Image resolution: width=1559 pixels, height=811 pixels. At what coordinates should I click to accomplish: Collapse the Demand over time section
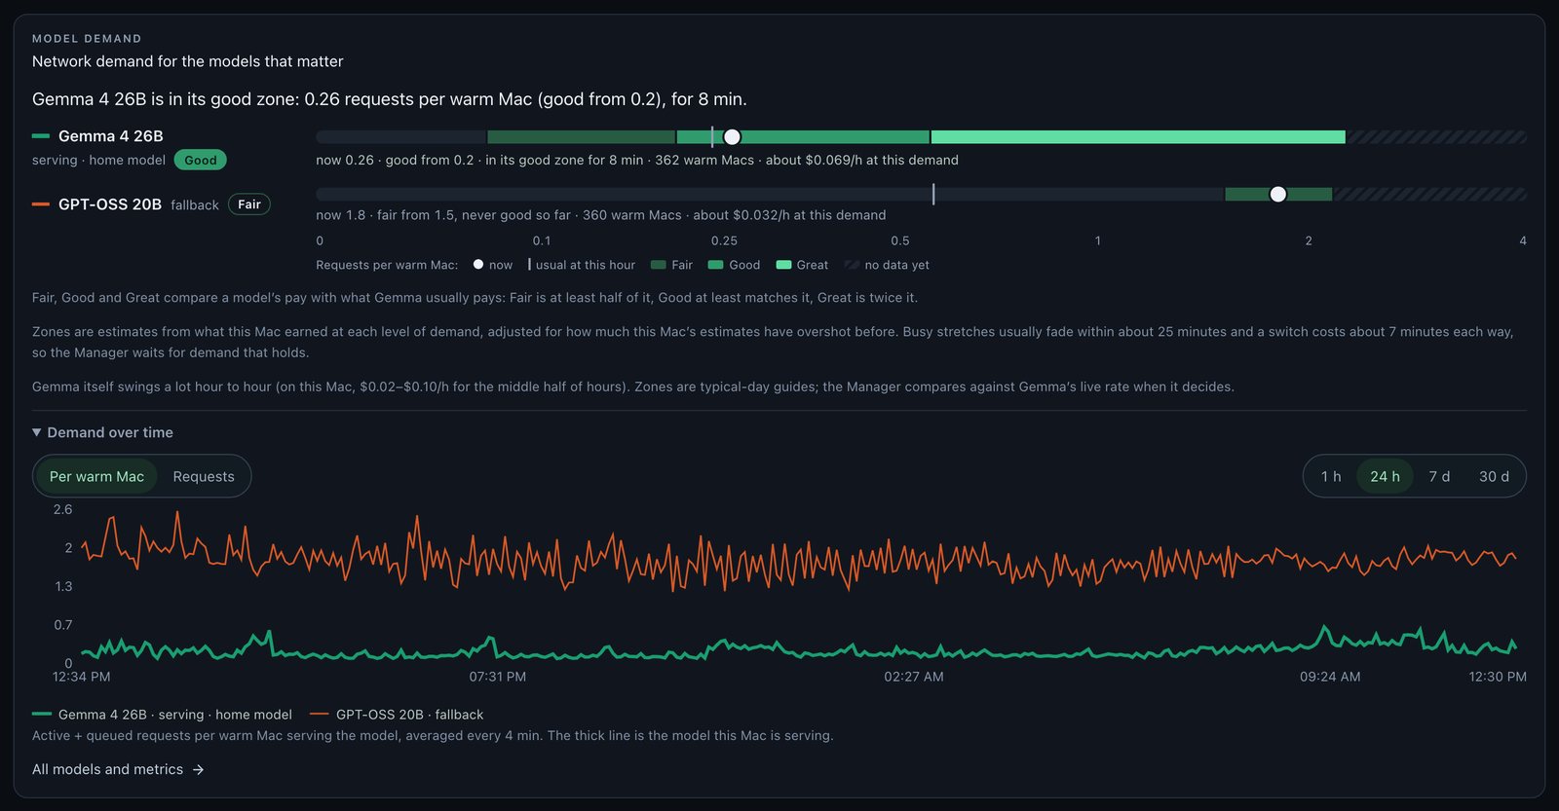click(x=102, y=432)
